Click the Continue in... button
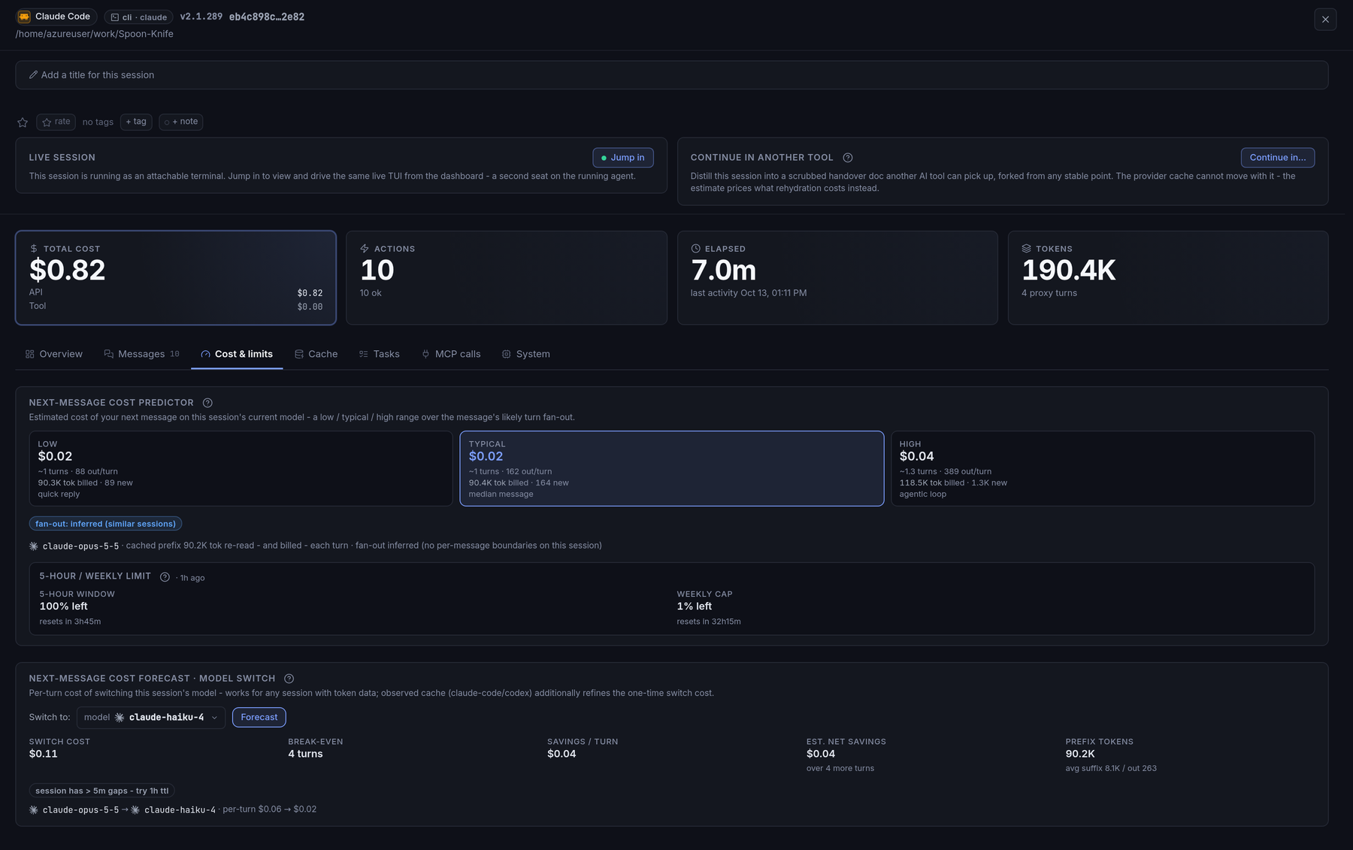The image size is (1353, 850). [1277, 158]
